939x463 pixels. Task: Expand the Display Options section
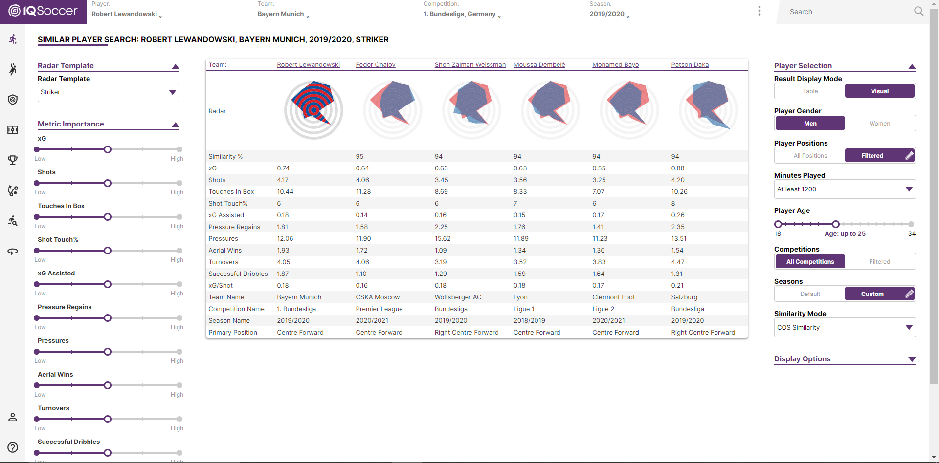click(x=912, y=359)
